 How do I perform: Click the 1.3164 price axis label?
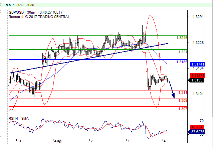tap(198, 68)
